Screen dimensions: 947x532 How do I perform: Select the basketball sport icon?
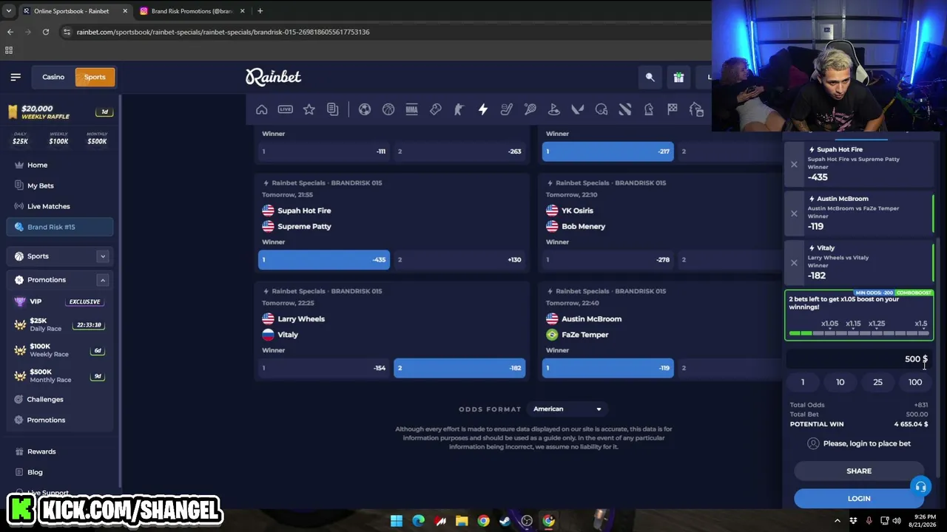(388, 109)
